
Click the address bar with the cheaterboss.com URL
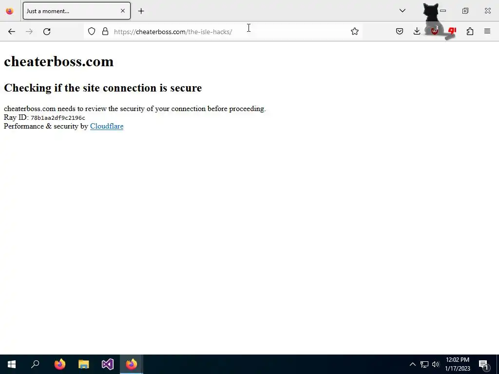tap(223, 32)
